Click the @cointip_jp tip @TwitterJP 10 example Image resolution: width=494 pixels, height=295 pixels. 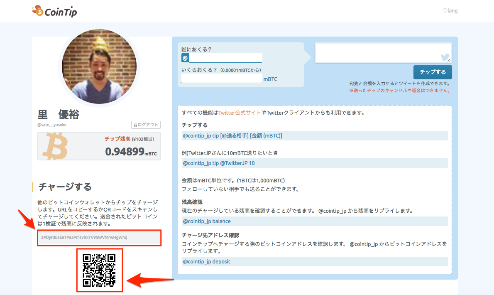tap(315, 163)
